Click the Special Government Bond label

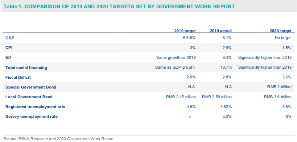click(31, 87)
